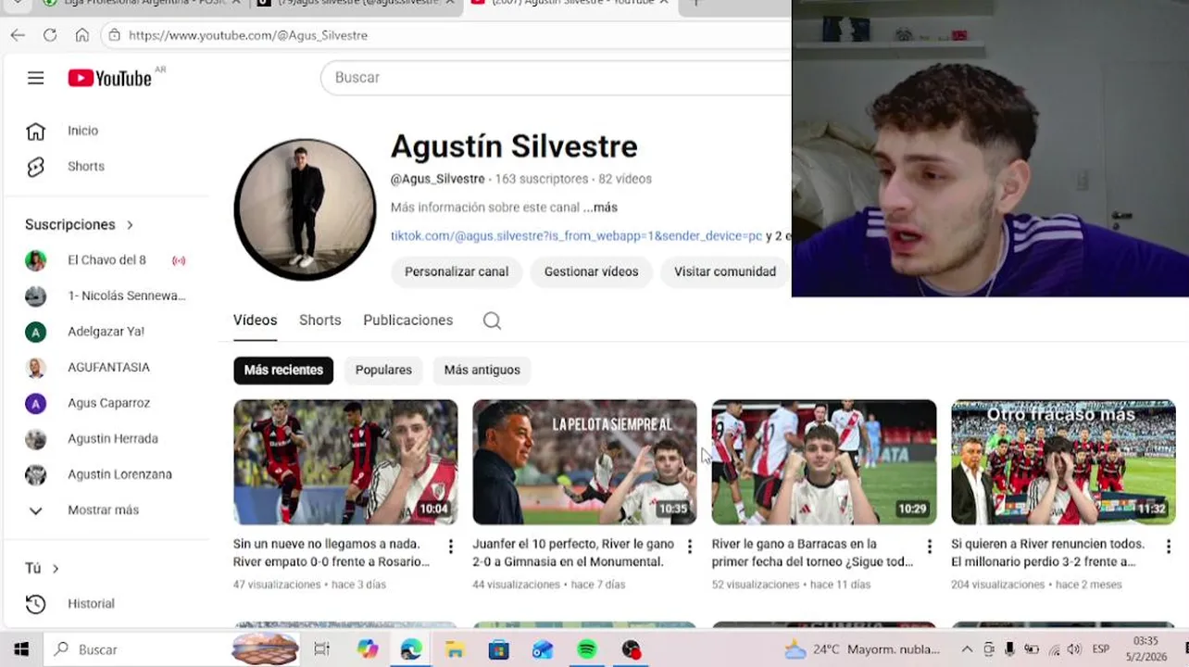Show hidden system tray icons
1189x667 pixels.
tap(967, 649)
